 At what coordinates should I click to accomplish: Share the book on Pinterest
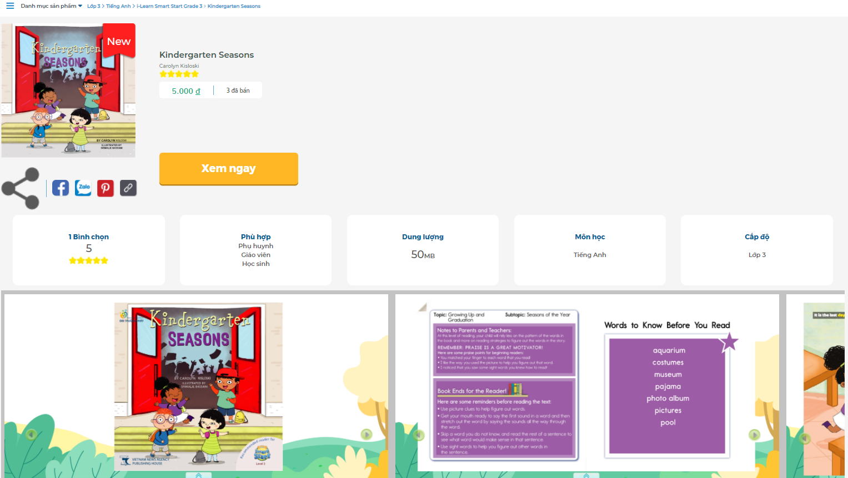click(106, 188)
